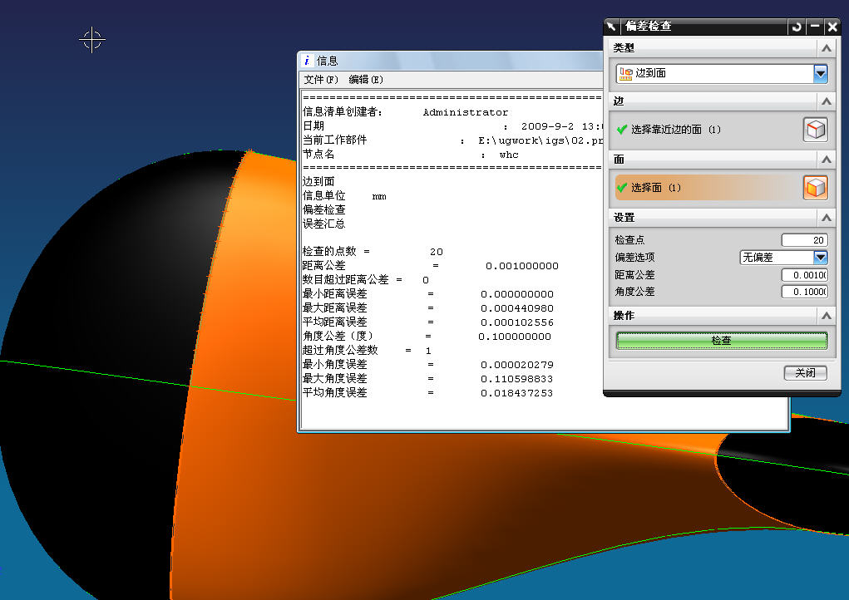Click the green 检查 button

tap(721, 341)
